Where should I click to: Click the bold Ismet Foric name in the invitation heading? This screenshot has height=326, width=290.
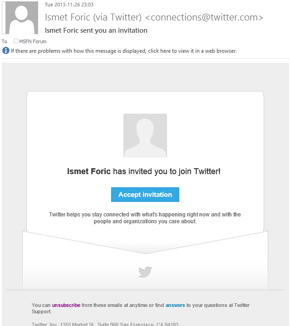(89, 171)
